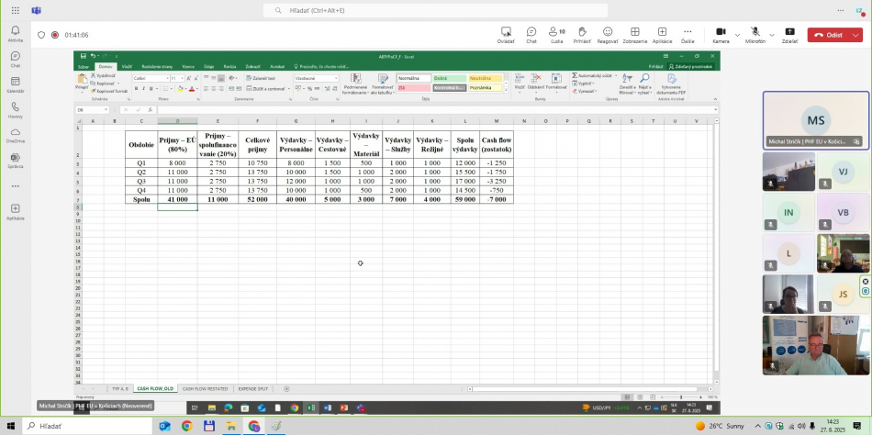Open the dropdown arrow beside Odísť
The height and width of the screenshot is (435, 872).
pos(857,35)
